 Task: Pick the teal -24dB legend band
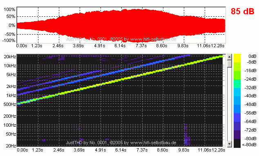tap(237, 83)
